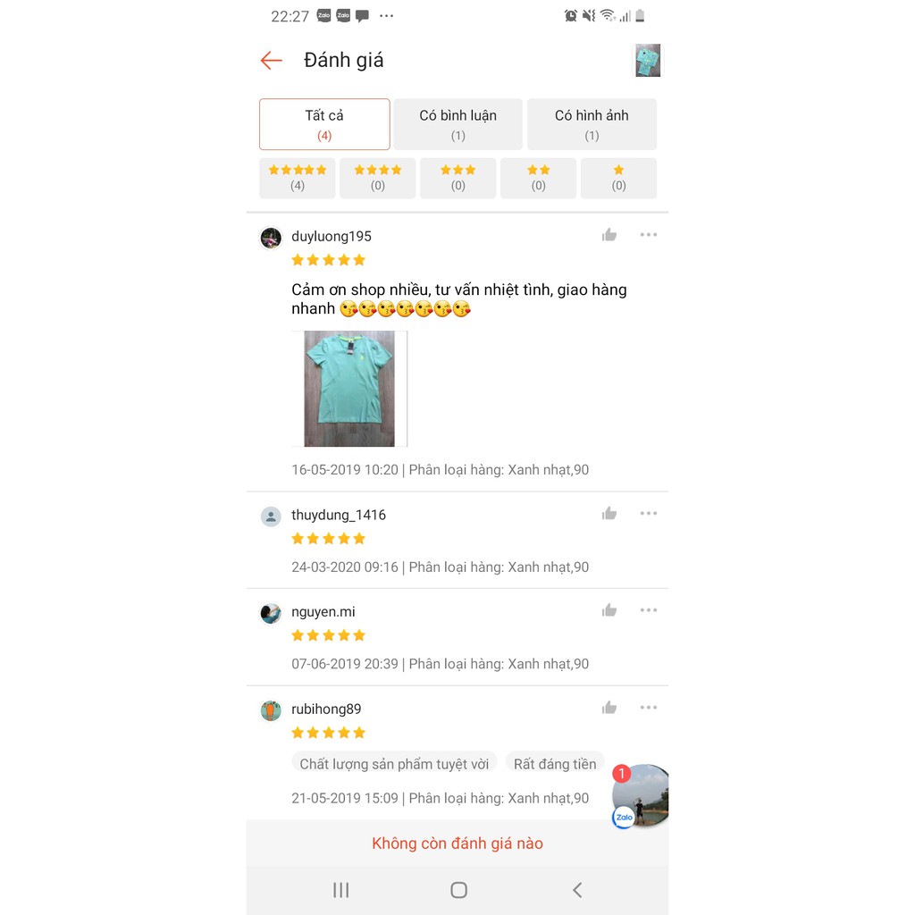Screen dimensions: 915x915
Task: Filter reviews by five stars
Action: 297,178
